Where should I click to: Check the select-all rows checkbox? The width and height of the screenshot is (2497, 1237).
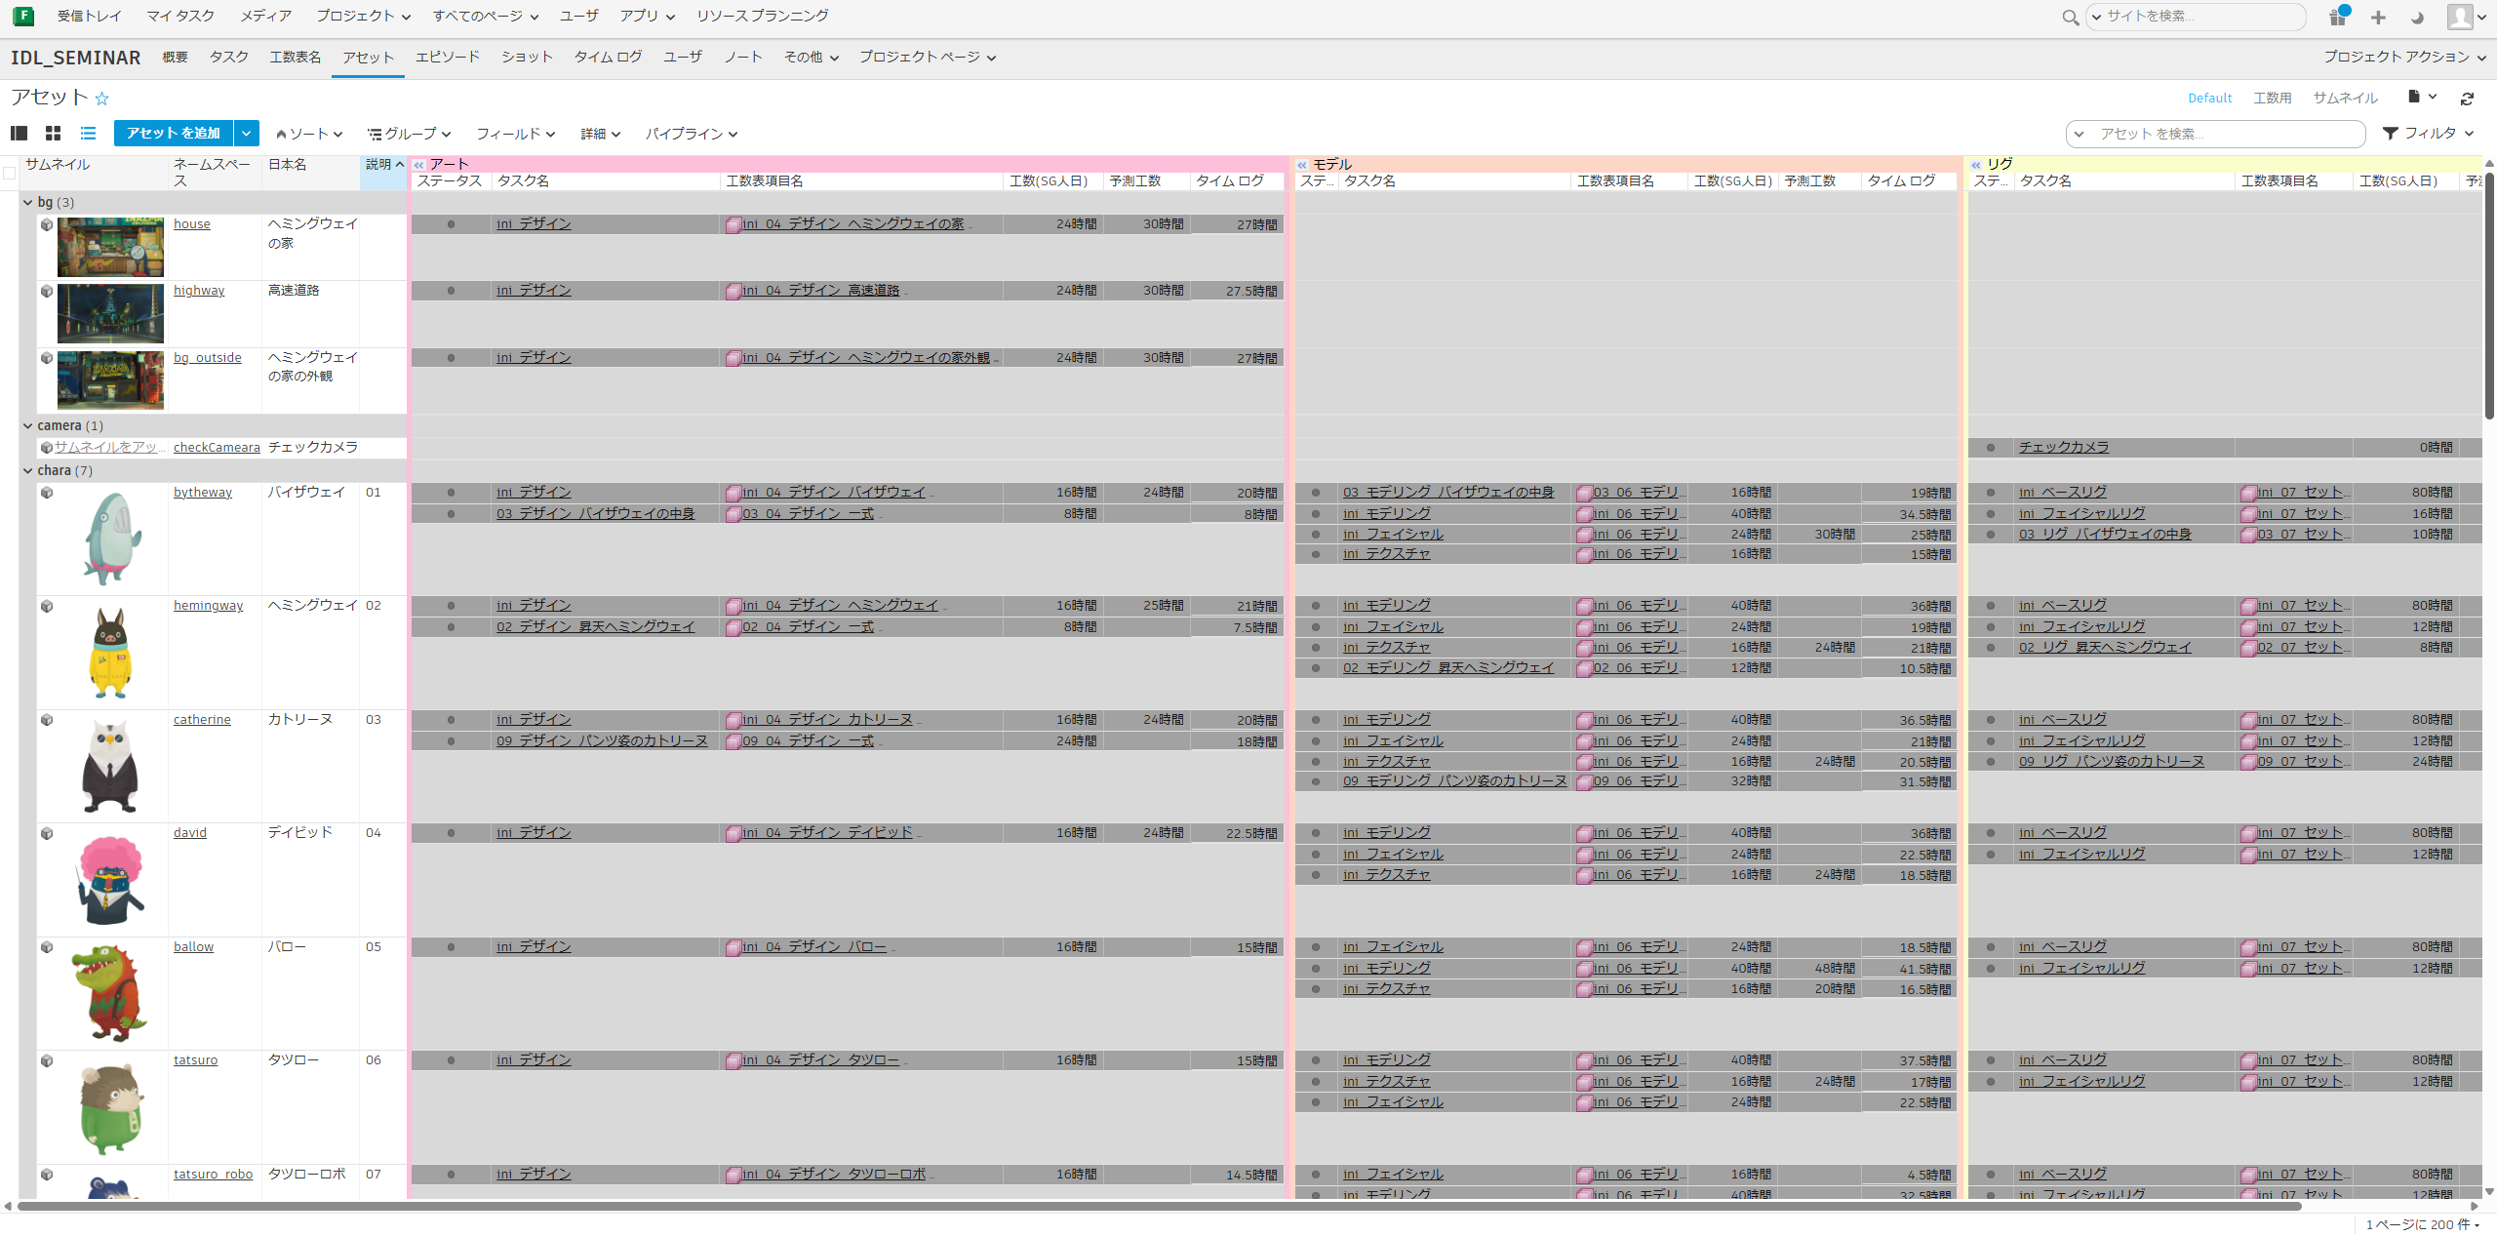tap(10, 173)
